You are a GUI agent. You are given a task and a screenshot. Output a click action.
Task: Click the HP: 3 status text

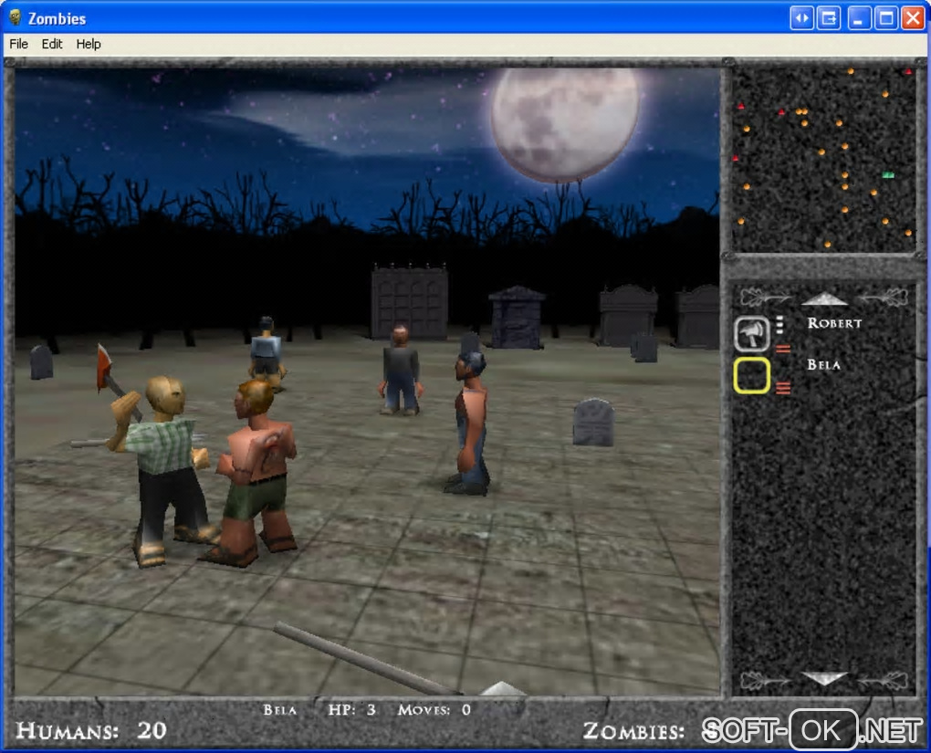coord(351,710)
